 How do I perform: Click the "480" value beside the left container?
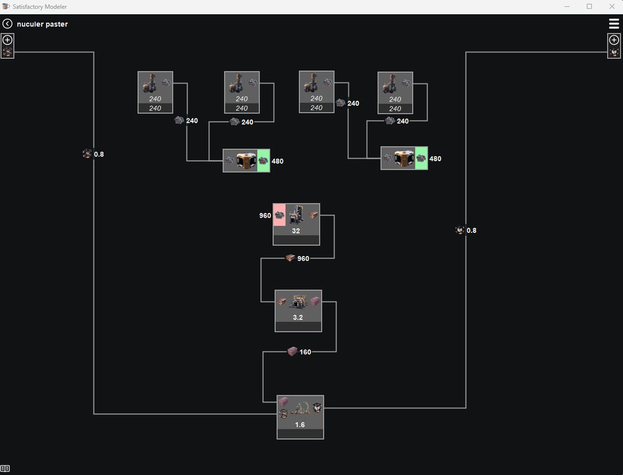point(277,161)
